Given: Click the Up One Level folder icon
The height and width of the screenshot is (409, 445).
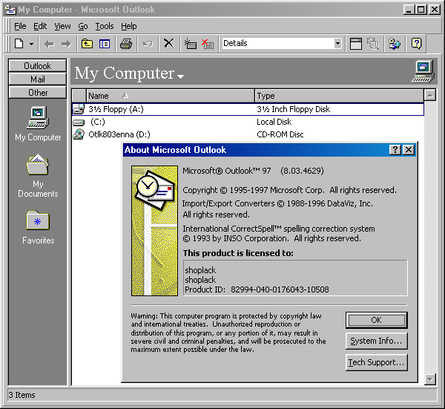Looking at the screenshot, I should click(87, 44).
